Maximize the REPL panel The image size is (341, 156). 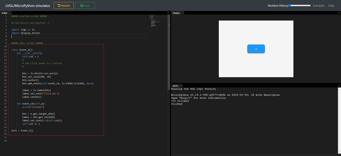339,86
